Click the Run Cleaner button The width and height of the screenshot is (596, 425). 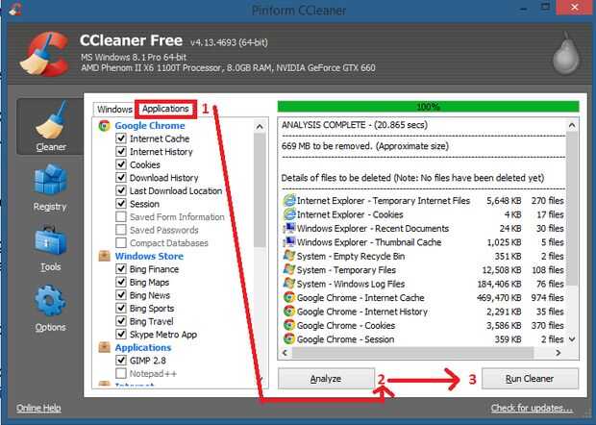[530, 379]
